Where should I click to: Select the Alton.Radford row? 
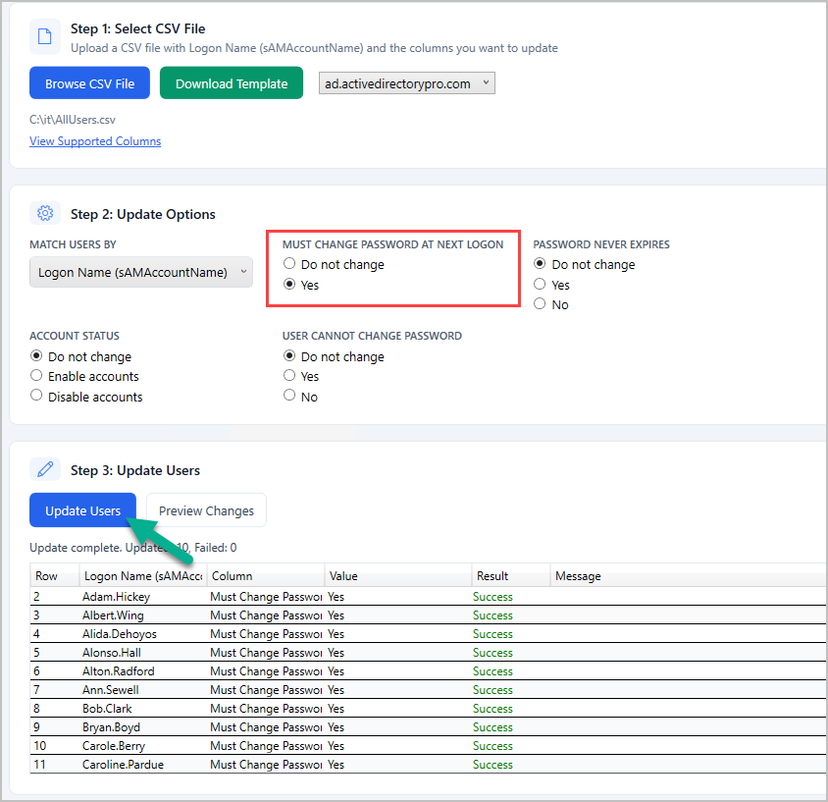pyautogui.click(x=429, y=671)
